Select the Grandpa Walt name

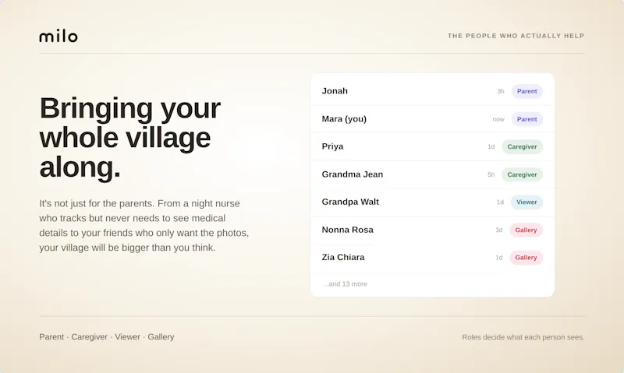pos(350,202)
